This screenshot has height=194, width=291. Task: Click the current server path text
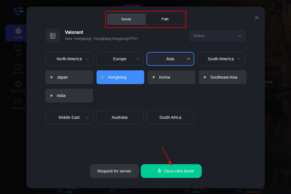point(101,38)
